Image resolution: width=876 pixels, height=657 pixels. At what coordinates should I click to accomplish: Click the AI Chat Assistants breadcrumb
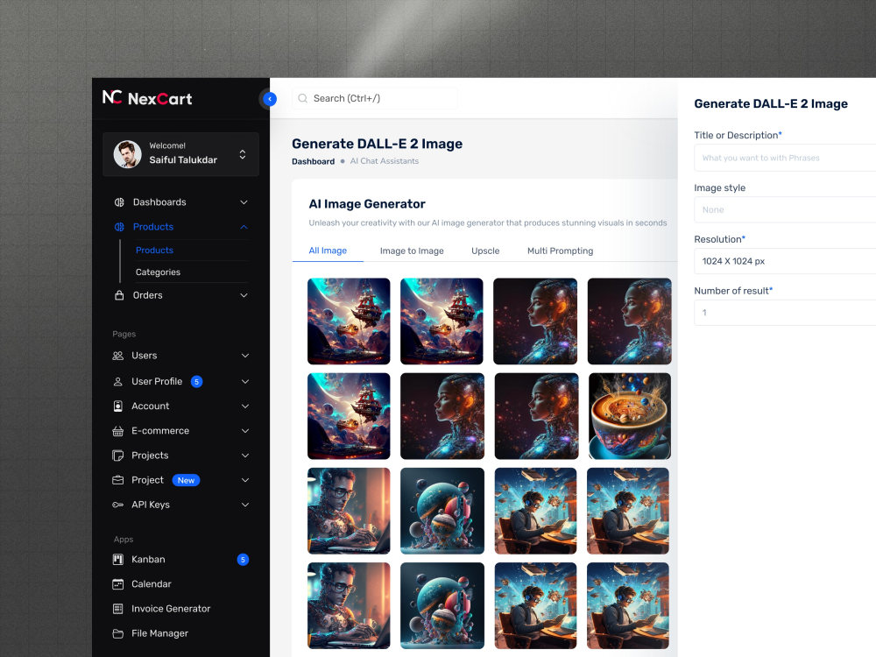385,161
